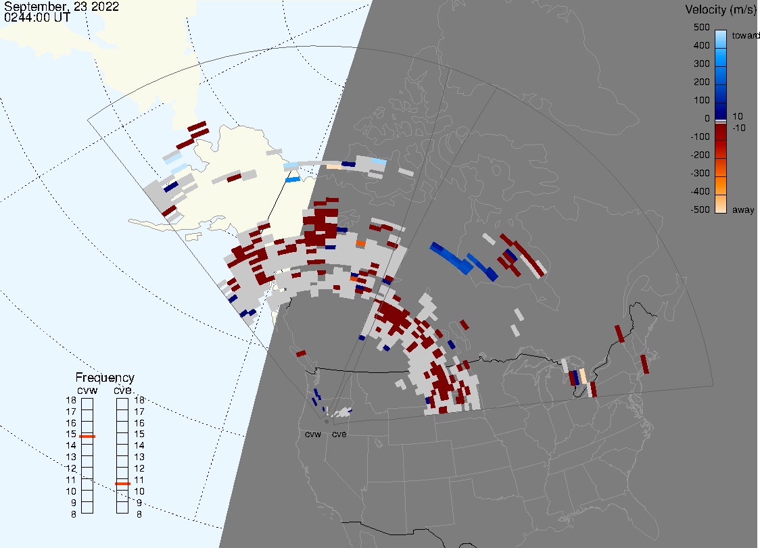Viewport: 760px width, 548px height.
Task: Click the 'away' label on velocity legend
Action: 743,209
